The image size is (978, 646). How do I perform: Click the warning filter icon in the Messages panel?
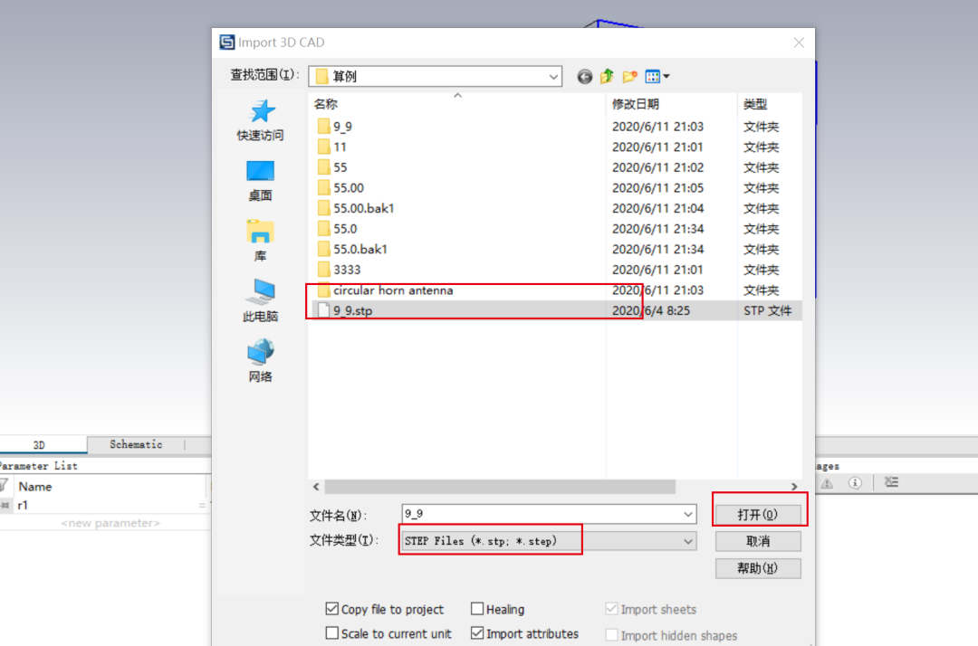click(x=827, y=483)
